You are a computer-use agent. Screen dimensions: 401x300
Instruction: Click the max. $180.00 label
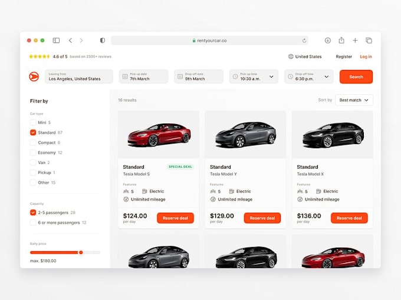click(43, 261)
